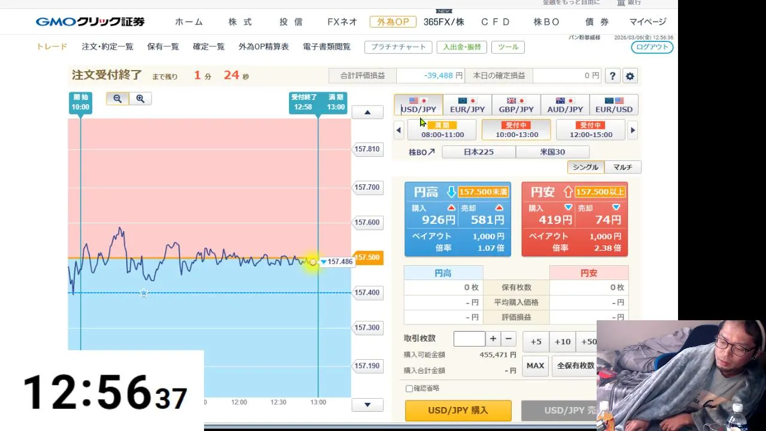Open the ホーム menu
766x431 pixels.
[189, 22]
